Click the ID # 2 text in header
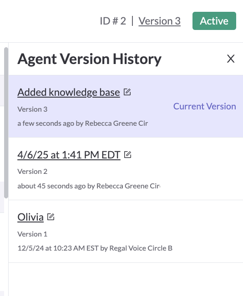Image resolution: width=243 pixels, height=296 pixels. (113, 21)
